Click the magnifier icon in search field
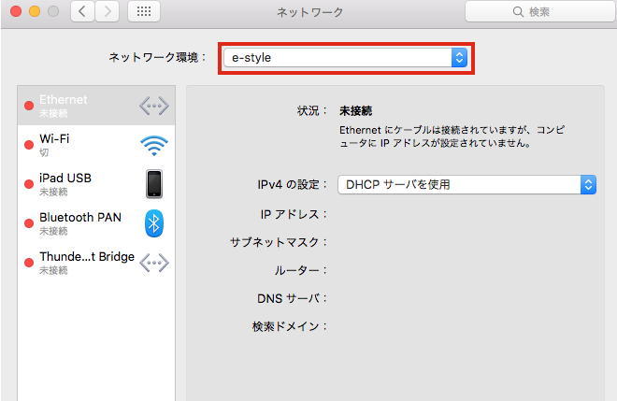 pyautogui.click(x=518, y=12)
